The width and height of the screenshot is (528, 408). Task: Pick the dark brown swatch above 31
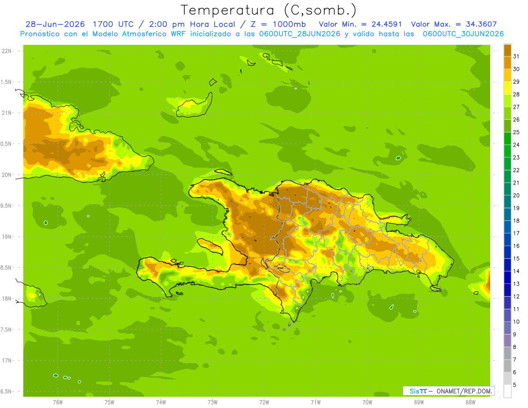click(x=507, y=50)
